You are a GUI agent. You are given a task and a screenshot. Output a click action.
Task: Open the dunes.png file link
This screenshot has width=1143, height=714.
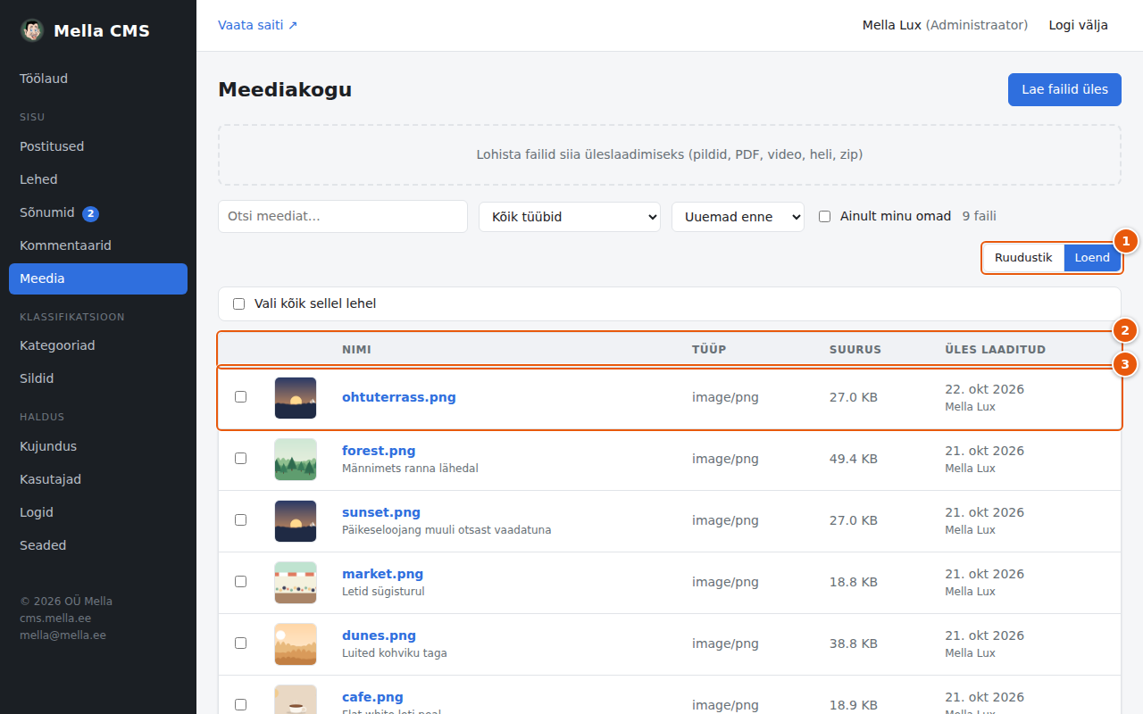pos(379,635)
